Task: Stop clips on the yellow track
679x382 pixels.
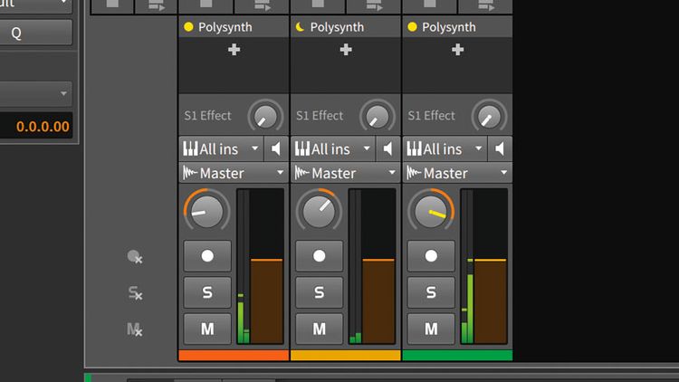Action: (x=318, y=5)
